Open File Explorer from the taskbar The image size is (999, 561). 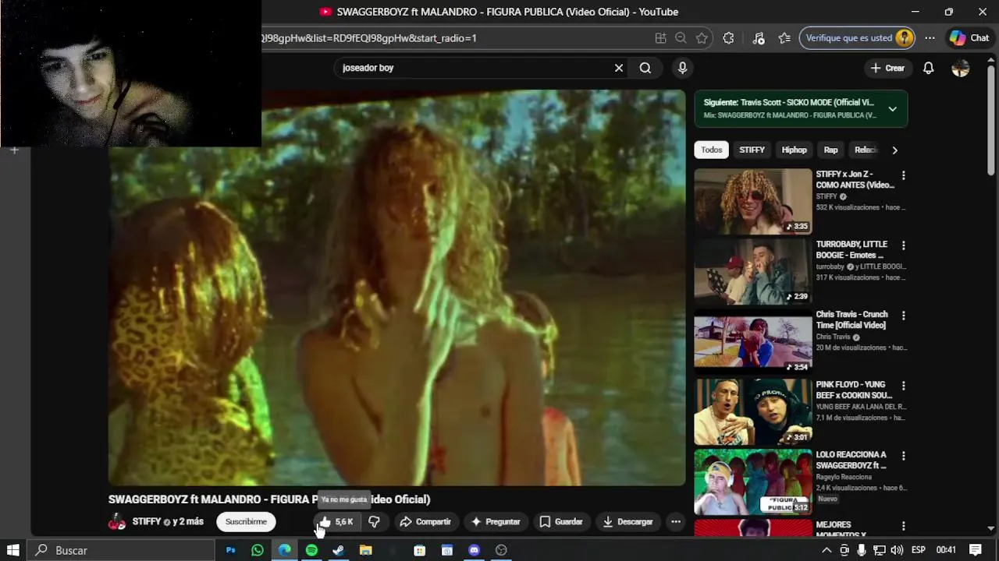pyautogui.click(x=365, y=550)
